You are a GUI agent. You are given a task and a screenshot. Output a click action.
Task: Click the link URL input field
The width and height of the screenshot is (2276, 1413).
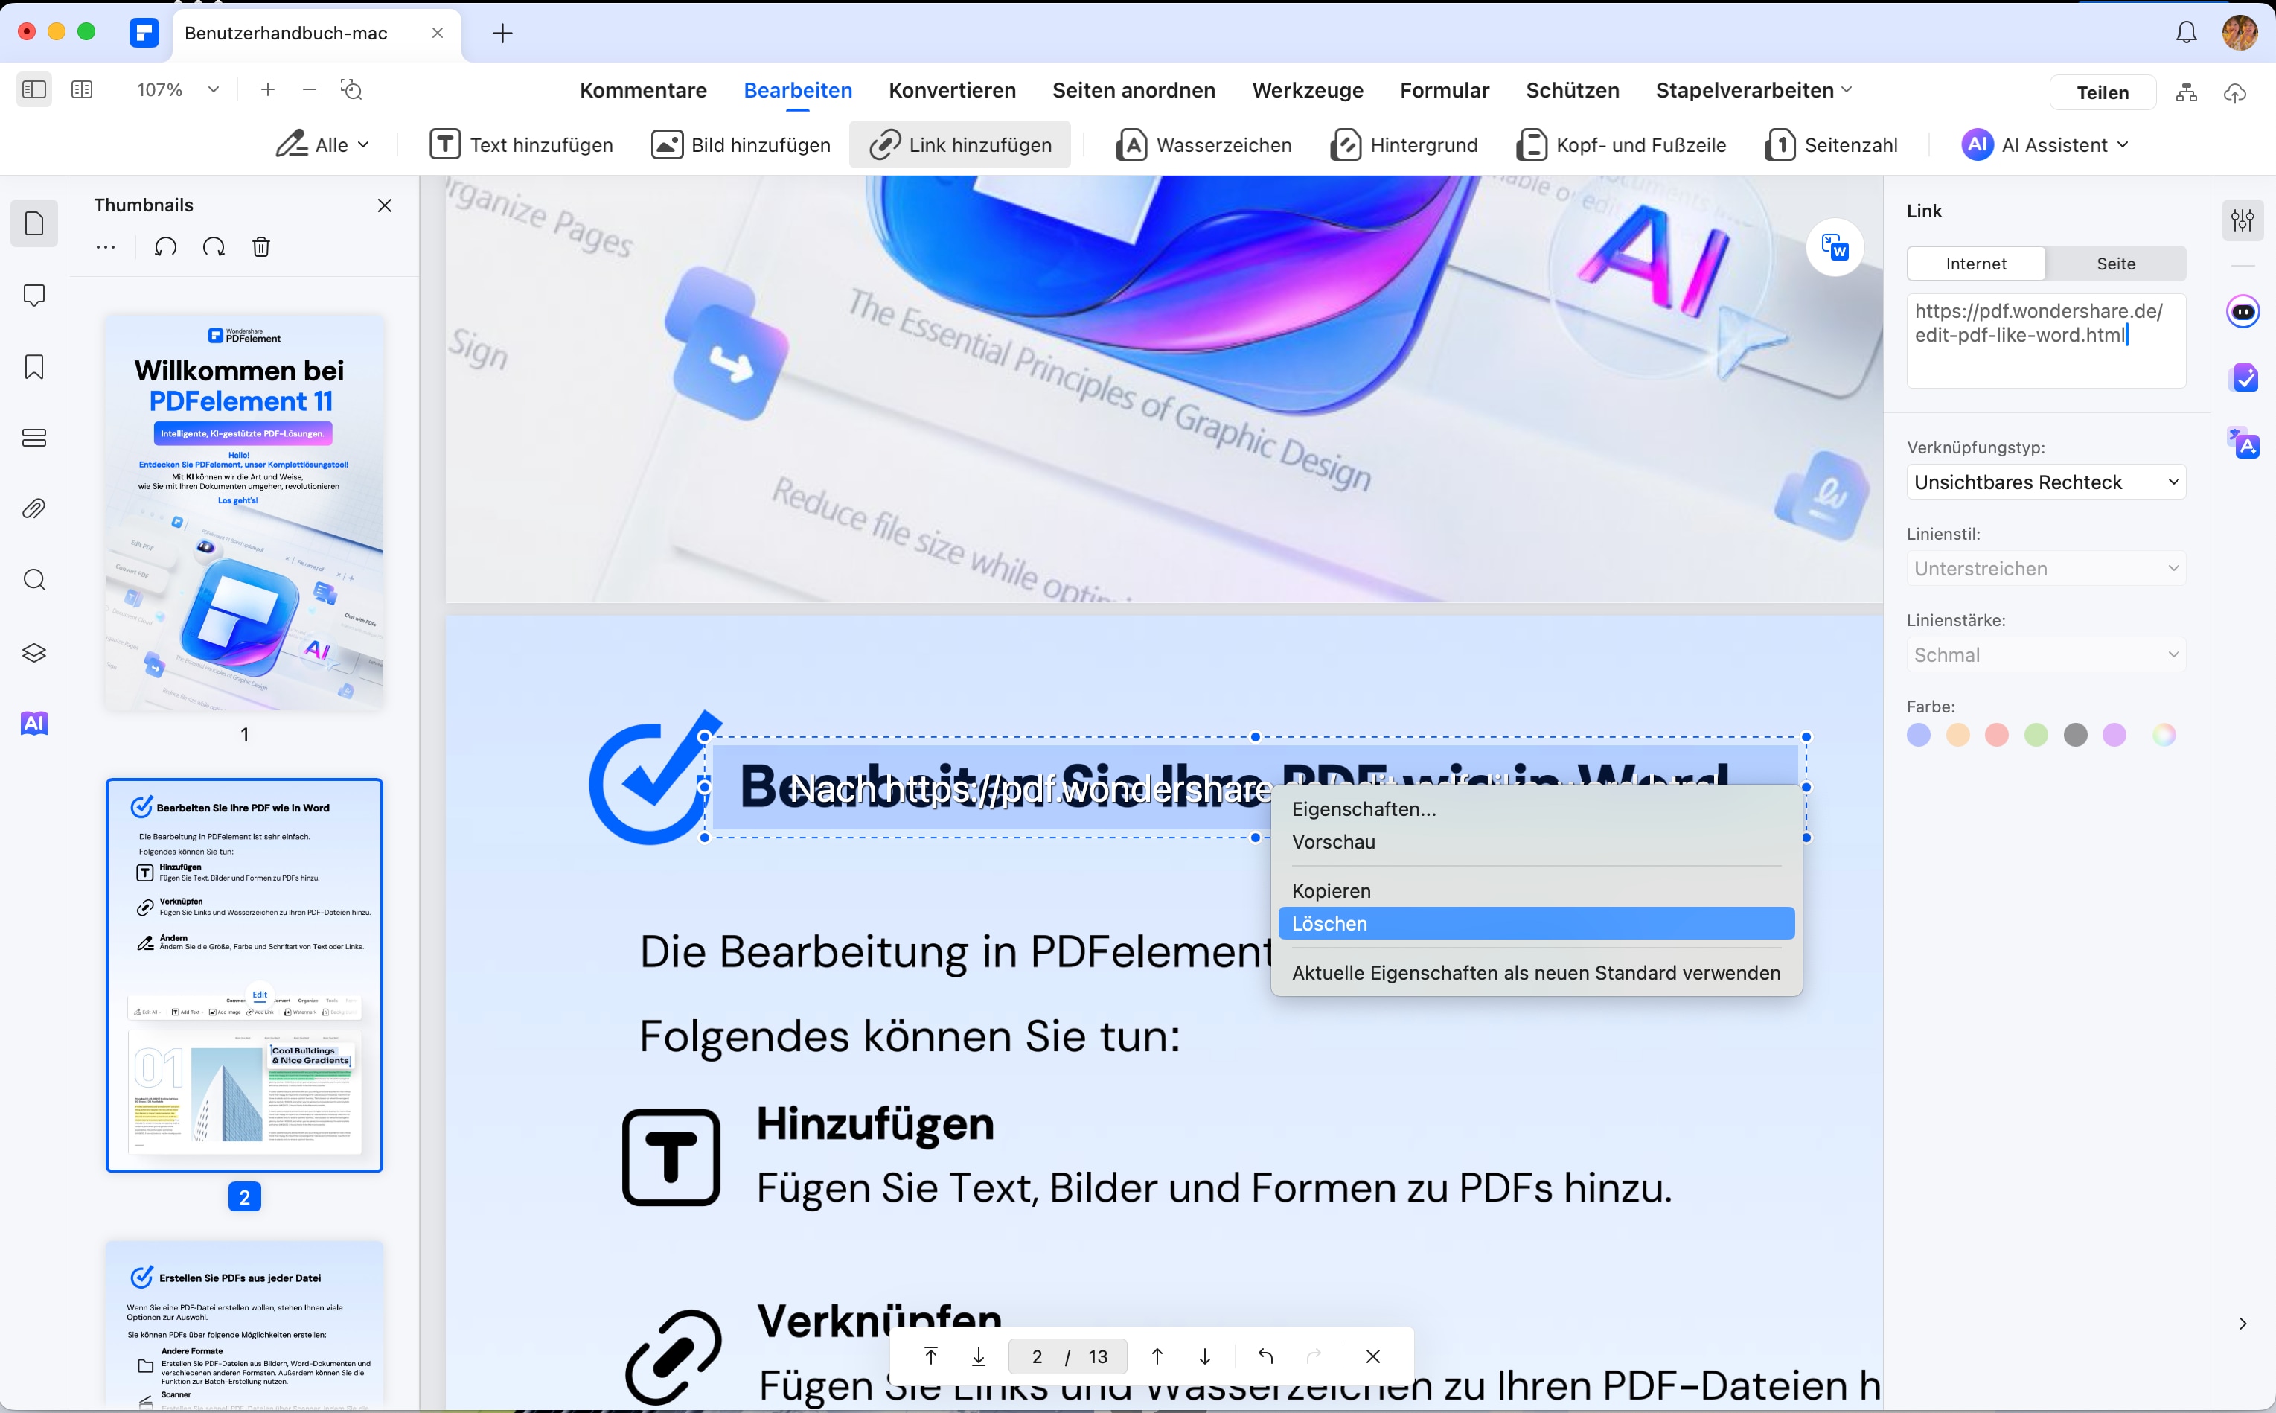2046,341
